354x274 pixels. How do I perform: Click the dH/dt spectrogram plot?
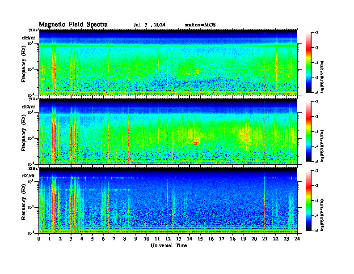(168, 62)
